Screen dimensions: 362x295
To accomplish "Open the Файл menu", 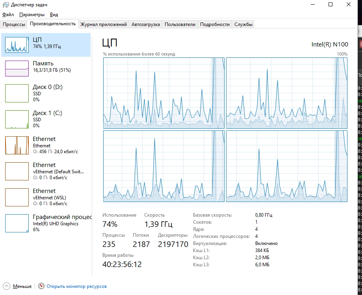I will click(x=8, y=15).
